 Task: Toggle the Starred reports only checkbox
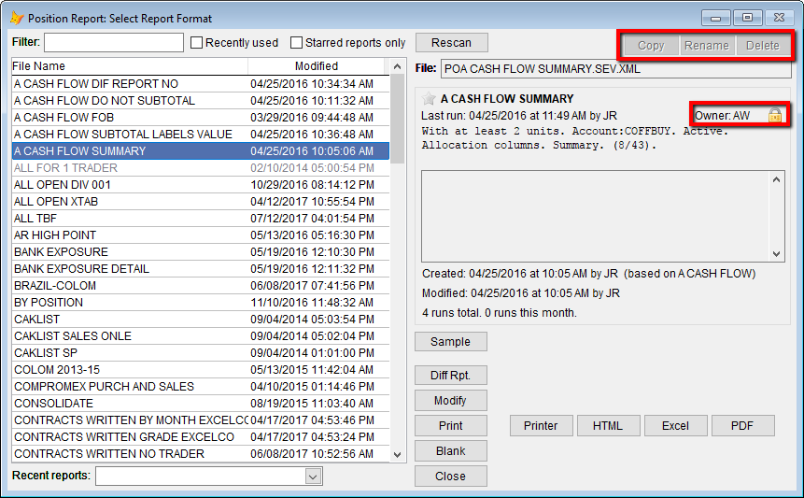coord(296,43)
